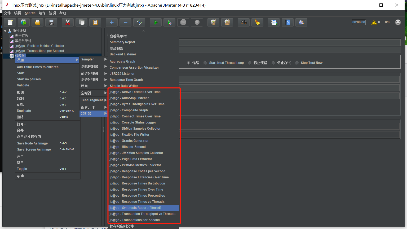The image size is (407, 229).
Task: Click the Copy toolbar icon
Action: [x=82, y=23]
